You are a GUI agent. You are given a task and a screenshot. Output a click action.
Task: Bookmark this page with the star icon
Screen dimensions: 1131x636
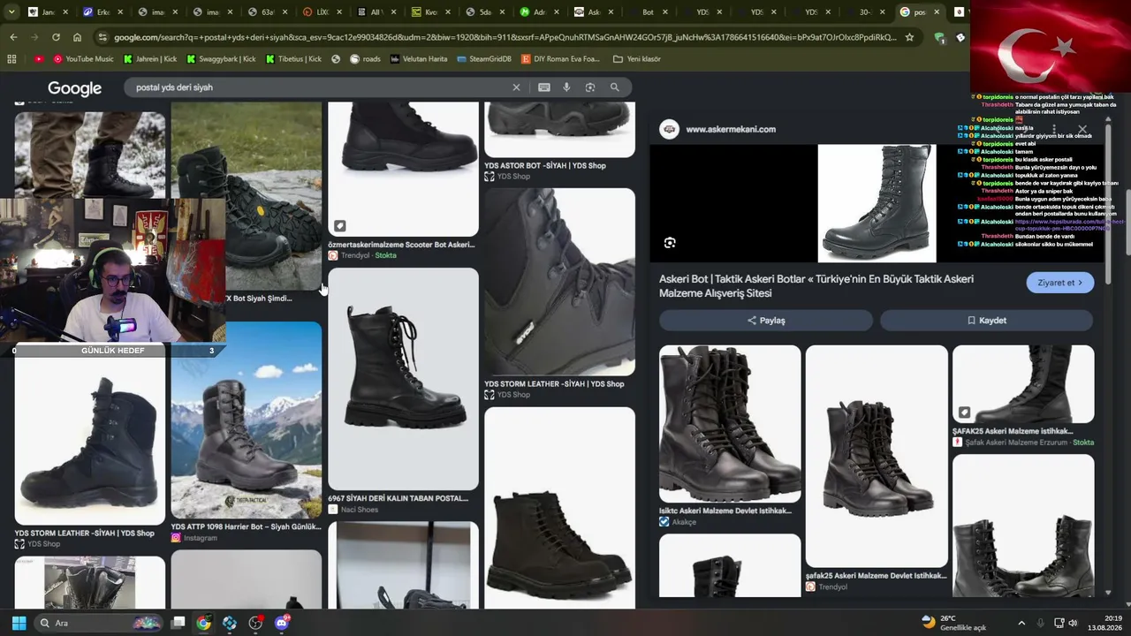pos(909,37)
